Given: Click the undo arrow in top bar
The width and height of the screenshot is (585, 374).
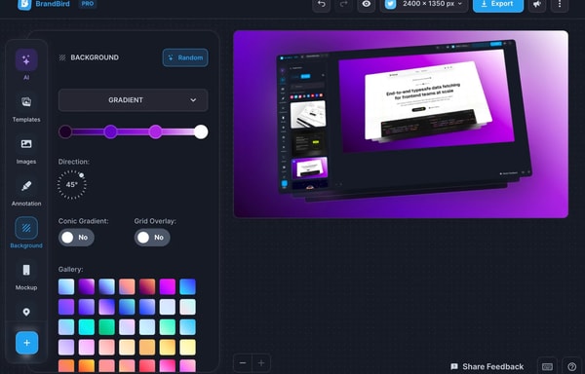Looking at the screenshot, I should click(x=321, y=4).
